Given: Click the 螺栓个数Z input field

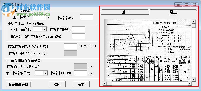Looking at the screenshot, I should click(86, 17).
